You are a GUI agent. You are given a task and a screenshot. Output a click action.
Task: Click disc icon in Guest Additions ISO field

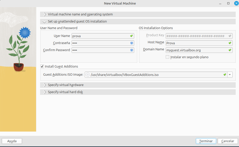click(88, 75)
